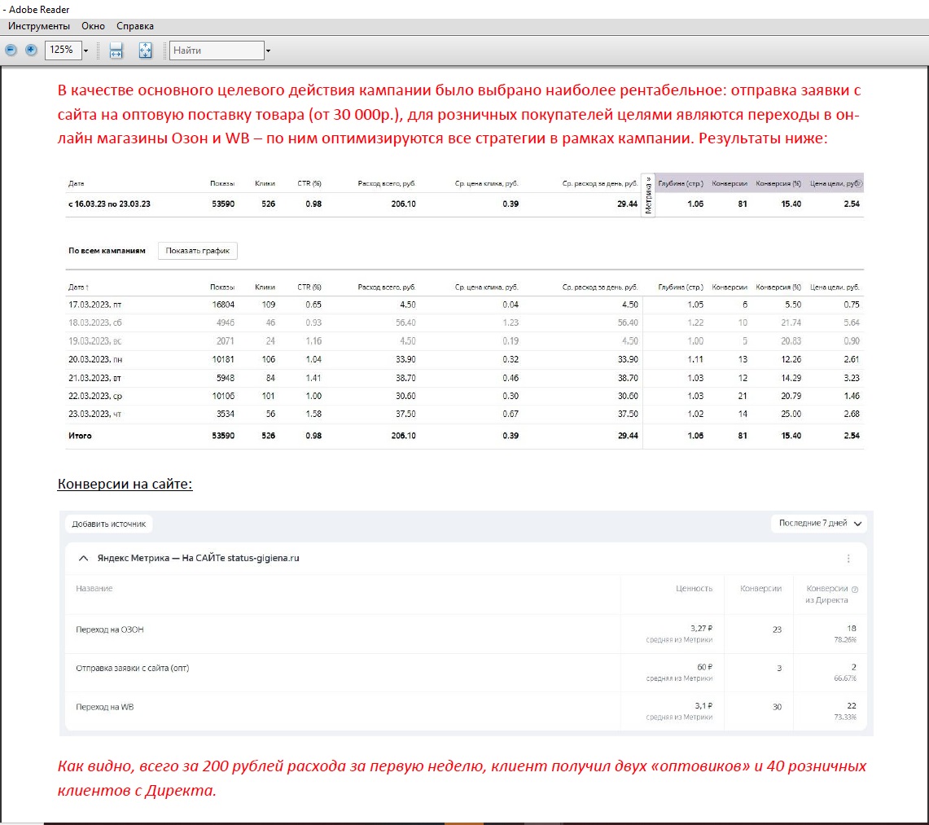
Task: Click the 16804 impressions value
Action: [x=223, y=305]
